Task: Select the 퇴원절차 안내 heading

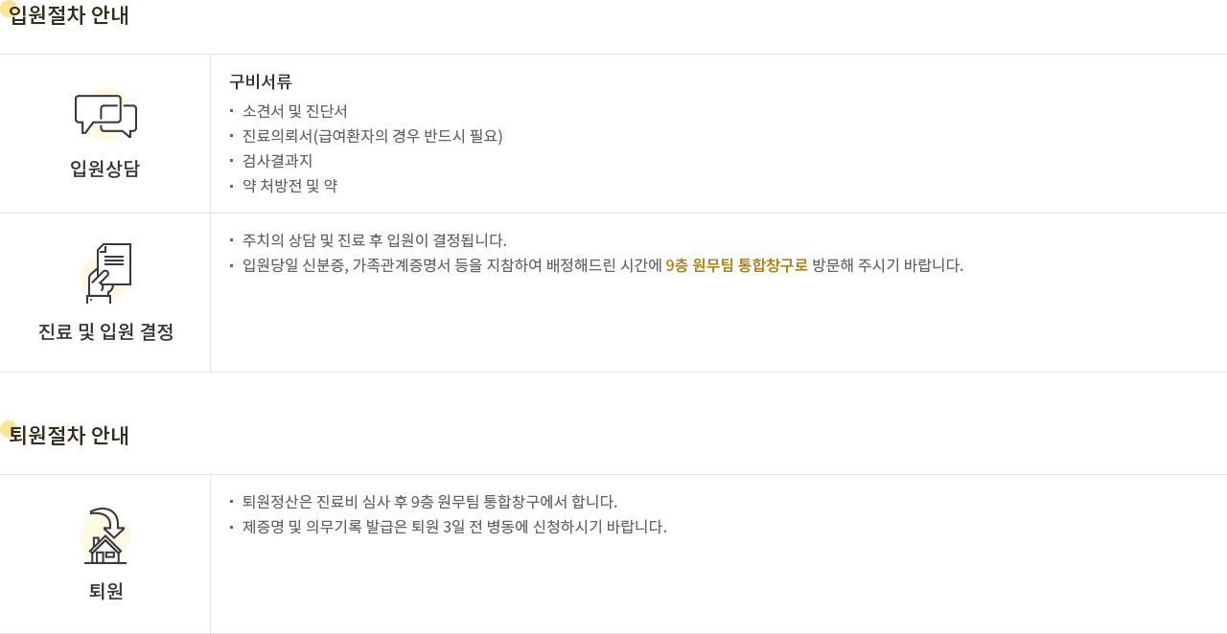Action: pos(69,436)
